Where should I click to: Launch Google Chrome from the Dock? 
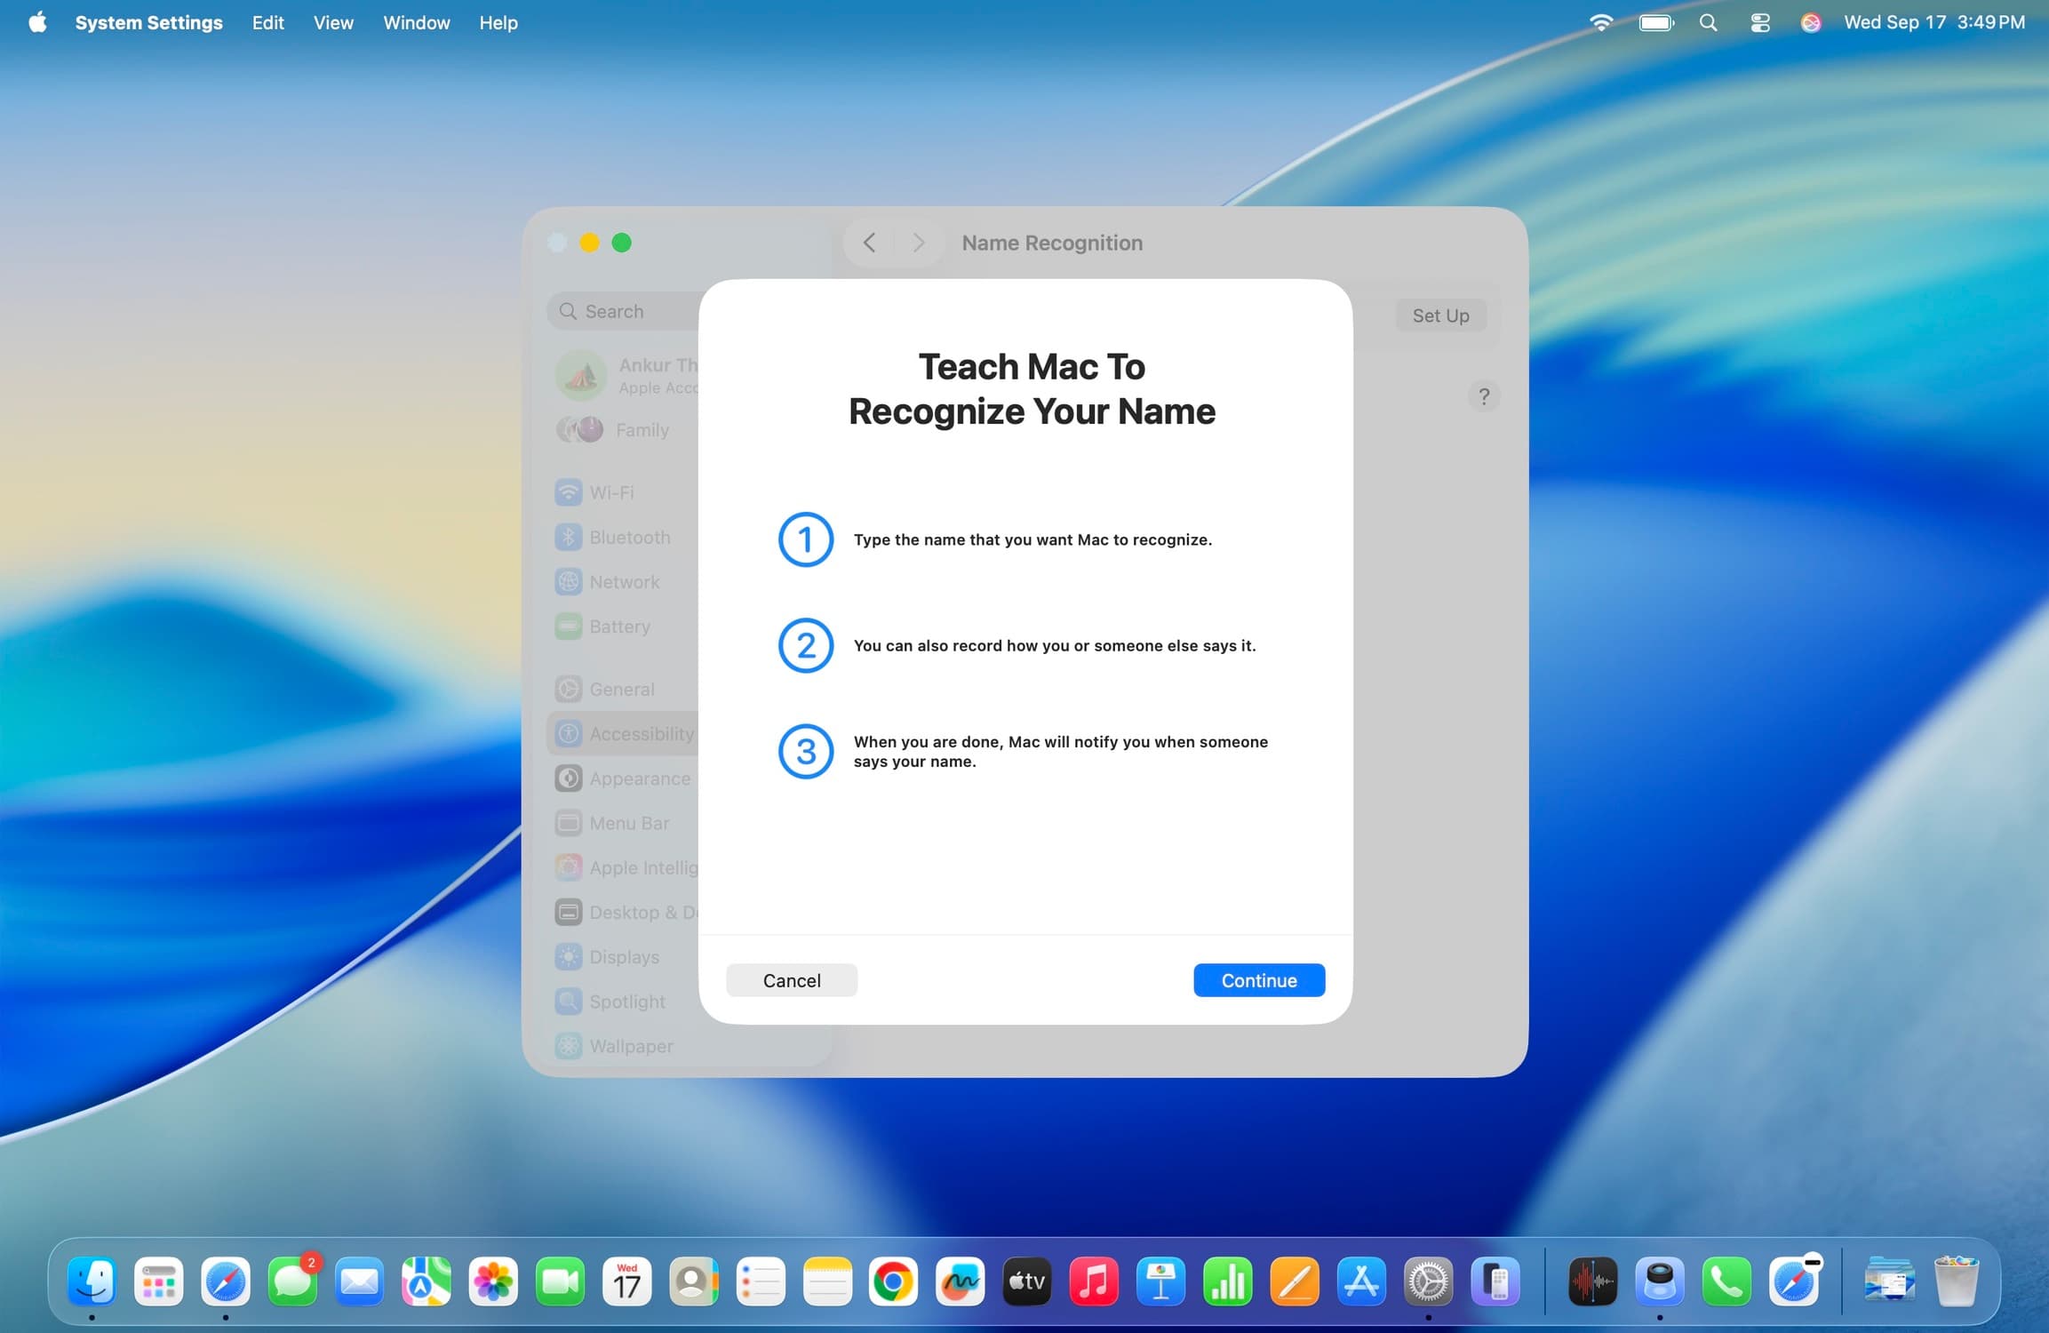point(893,1281)
